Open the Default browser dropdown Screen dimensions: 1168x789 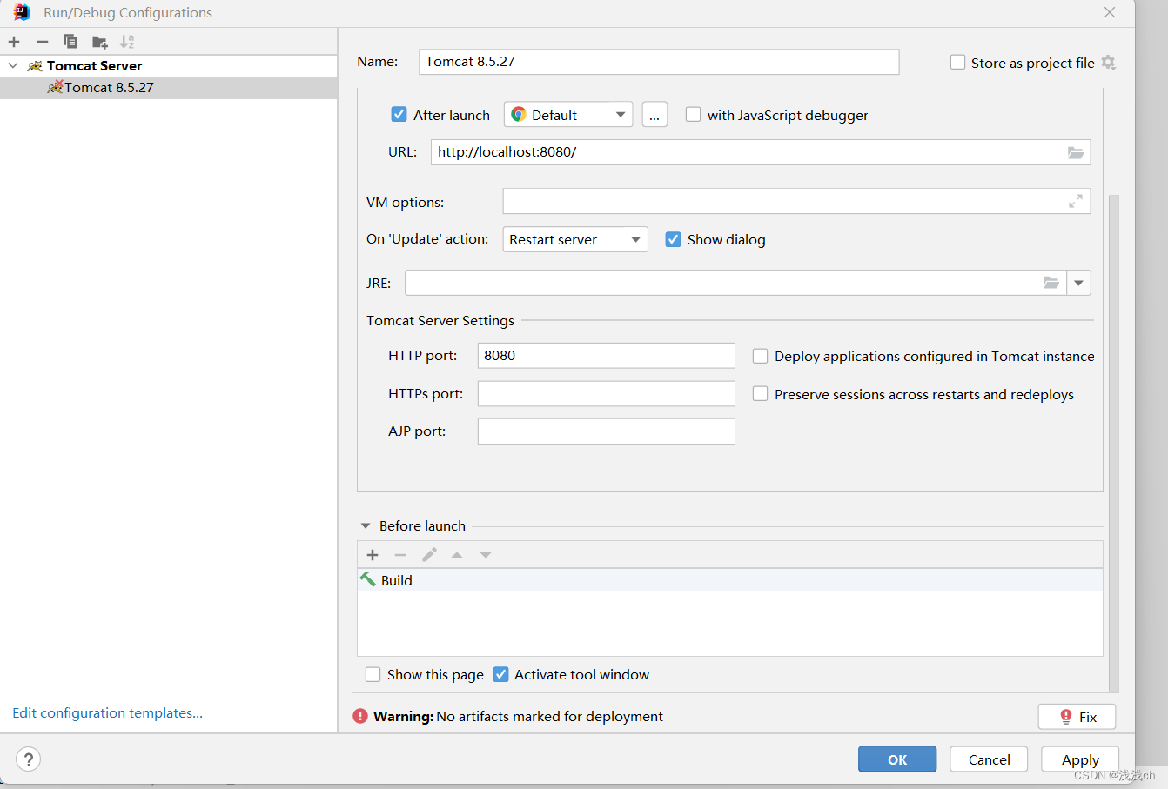pos(568,115)
